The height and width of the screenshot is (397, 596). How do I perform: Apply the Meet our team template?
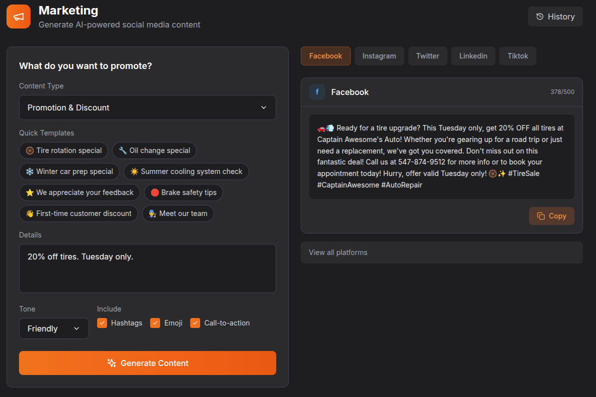pos(178,213)
